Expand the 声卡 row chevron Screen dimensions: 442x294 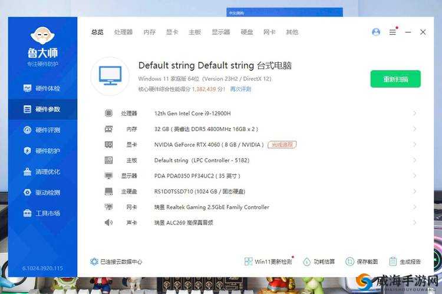coord(414,222)
